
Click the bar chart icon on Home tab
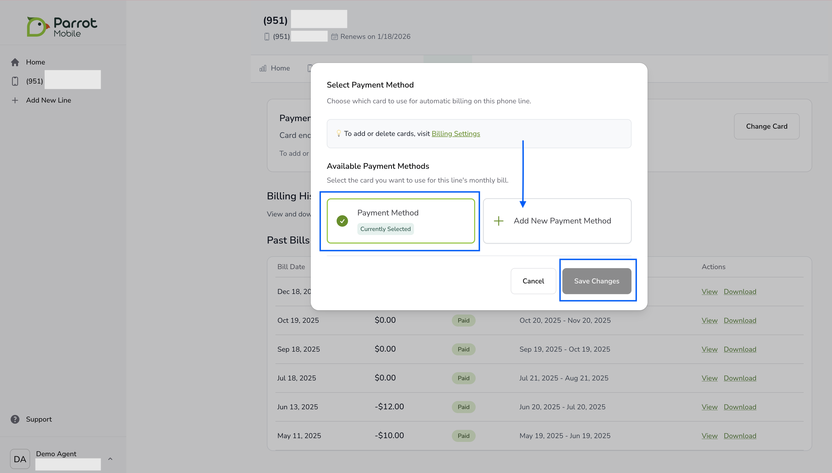pyautogui.click(x=263, y=68)
